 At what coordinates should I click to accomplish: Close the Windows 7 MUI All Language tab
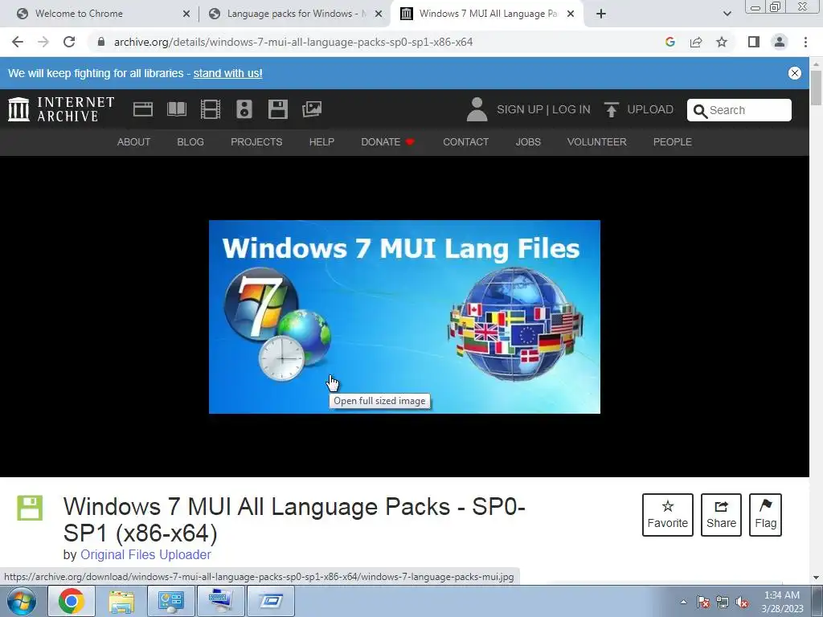click(x=571, y=14)
